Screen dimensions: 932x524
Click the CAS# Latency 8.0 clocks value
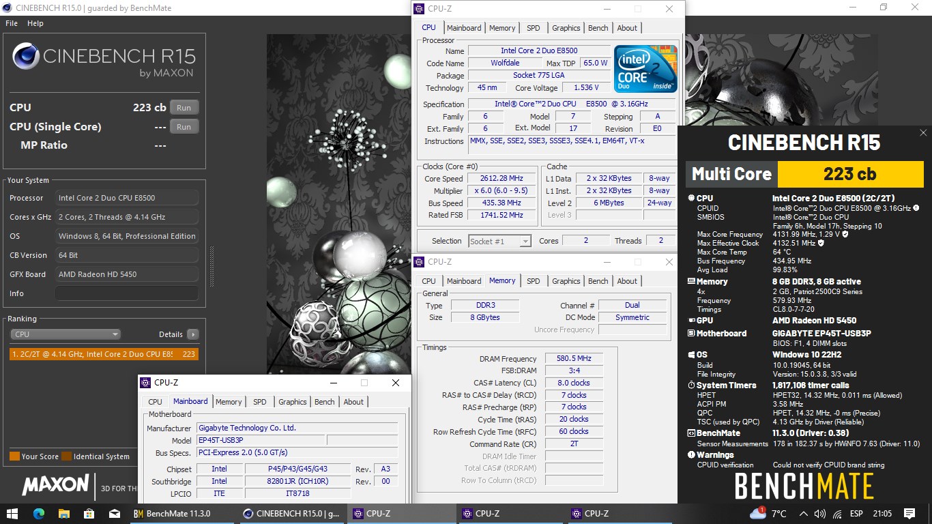click(x=574, y=383)
